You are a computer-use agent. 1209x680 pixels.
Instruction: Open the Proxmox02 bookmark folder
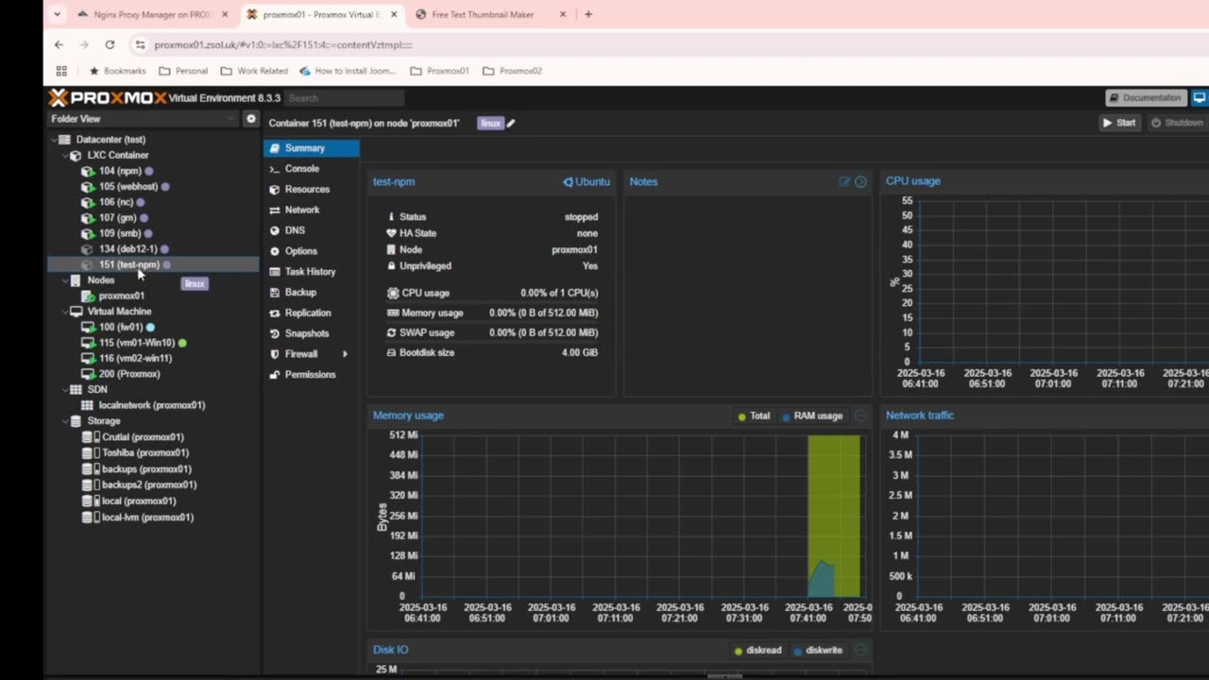click(512, 71)
